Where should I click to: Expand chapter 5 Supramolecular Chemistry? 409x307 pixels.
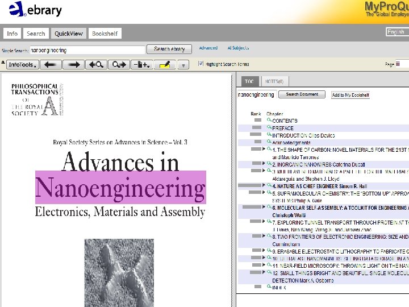[264, 192]
